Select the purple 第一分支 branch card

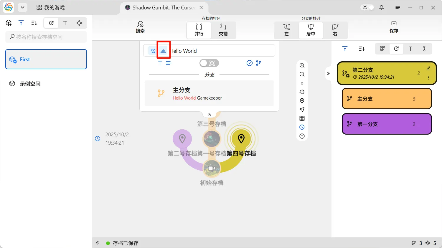point(387,124)
